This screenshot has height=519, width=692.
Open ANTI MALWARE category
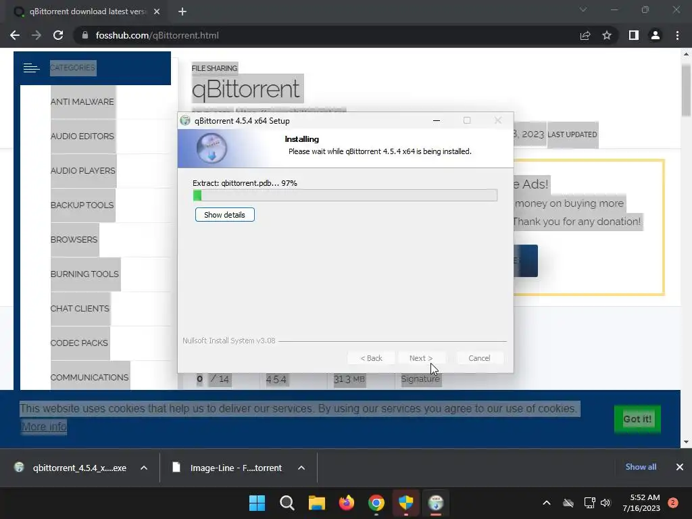click(x=82, y=102)
